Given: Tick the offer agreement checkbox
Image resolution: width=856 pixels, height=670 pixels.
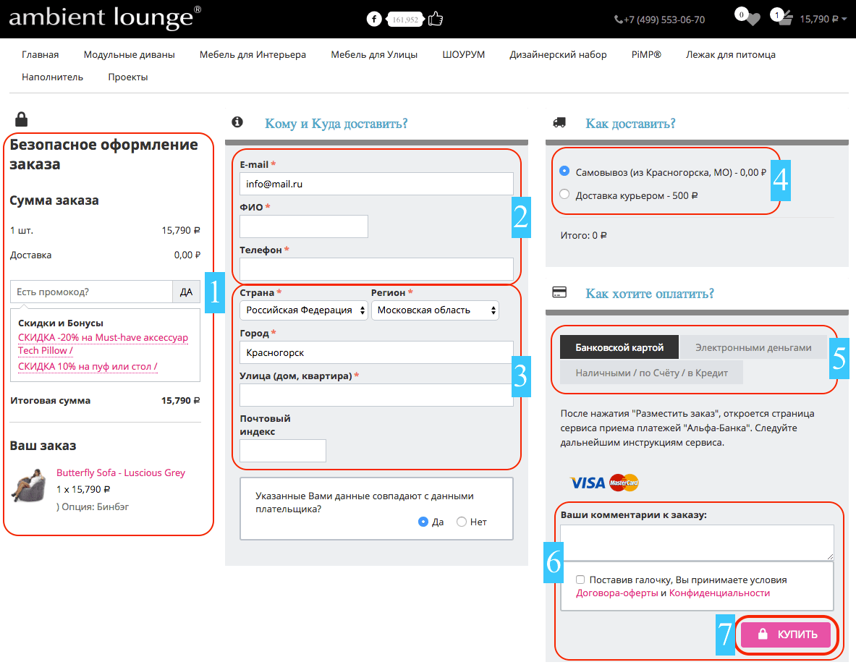Looking at the screenshot, I should (580, 580).
